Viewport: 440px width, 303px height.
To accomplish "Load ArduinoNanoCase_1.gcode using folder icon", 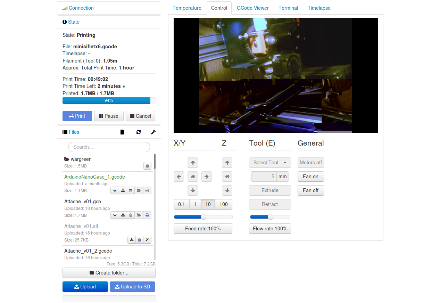I will coord(139,190).
